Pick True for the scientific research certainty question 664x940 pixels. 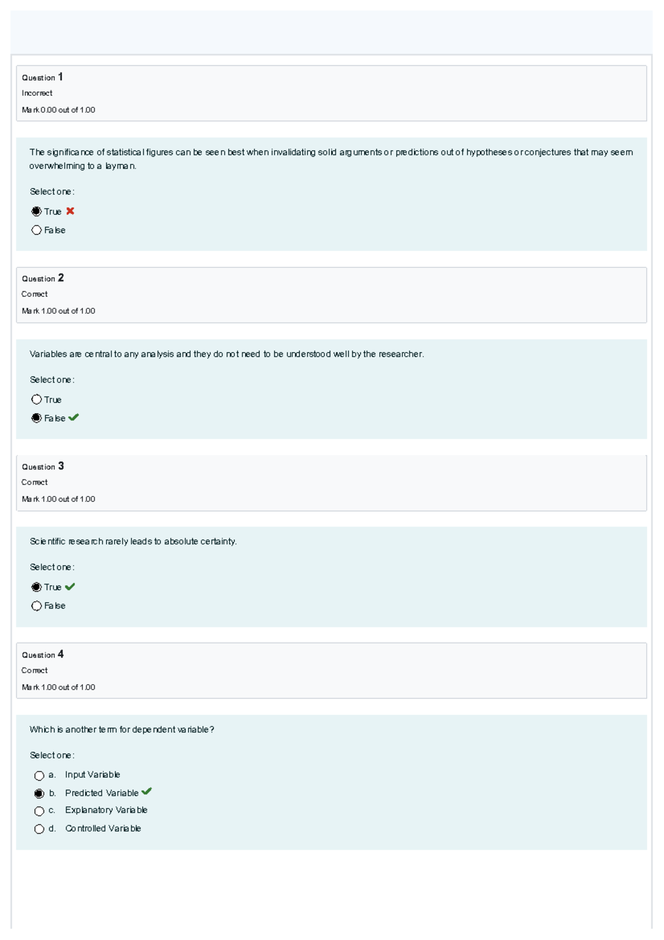pos(37,587)
